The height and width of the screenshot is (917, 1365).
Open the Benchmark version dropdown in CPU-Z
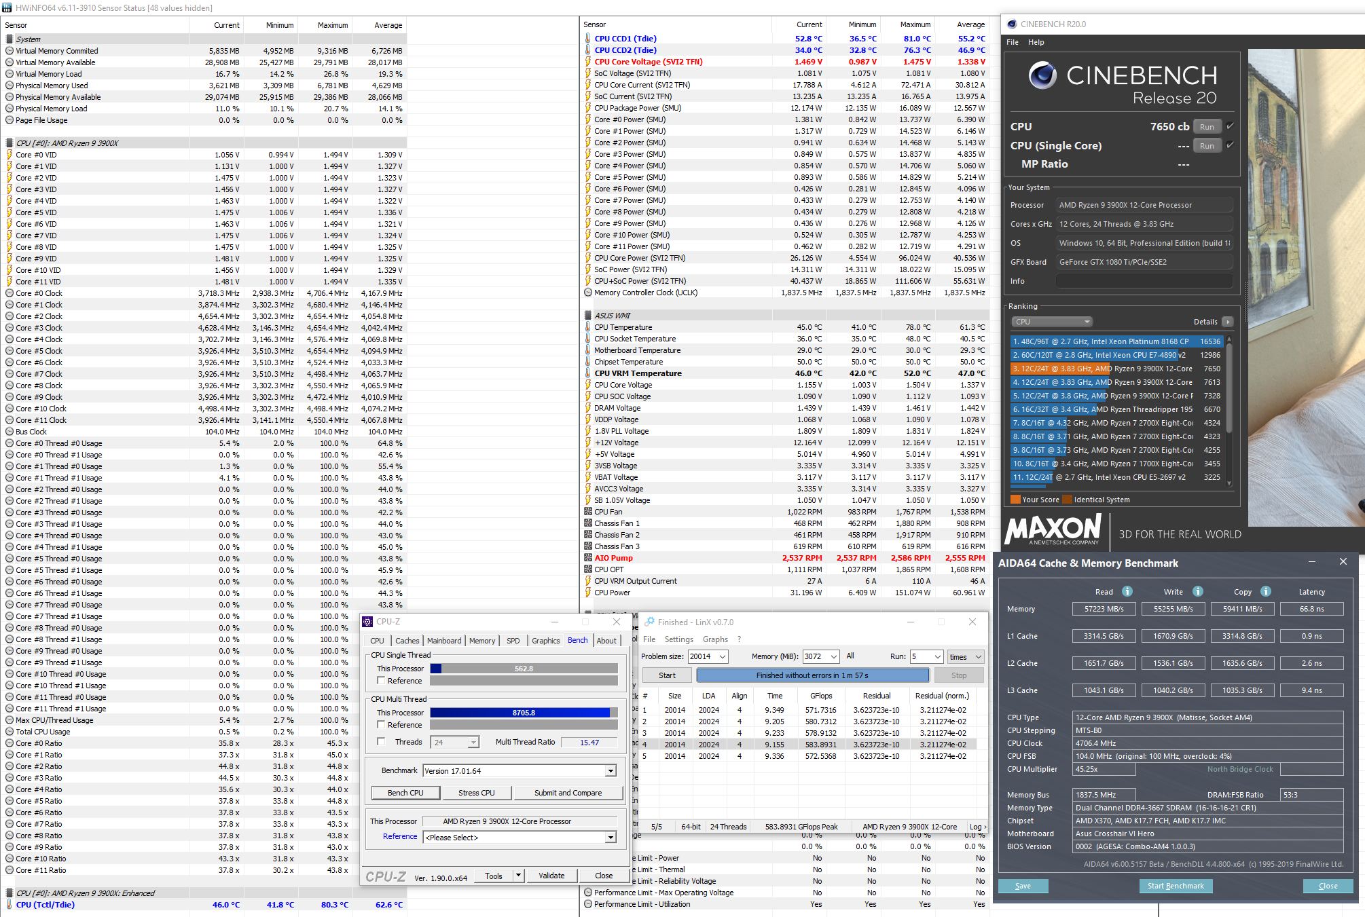pyautogui.click(x=611, y=771)
